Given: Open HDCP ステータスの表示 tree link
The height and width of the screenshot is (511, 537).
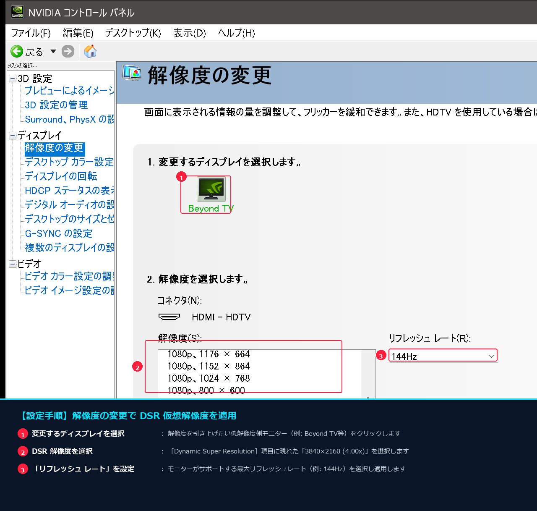Looking at the screenshot, I should click(69, 191).
